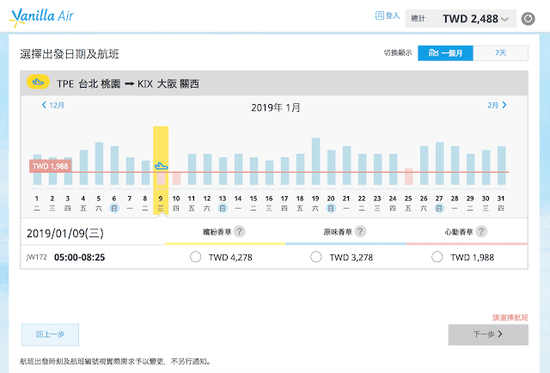
Task: Select January 6 fare bar
Action: tap(114, 166)
